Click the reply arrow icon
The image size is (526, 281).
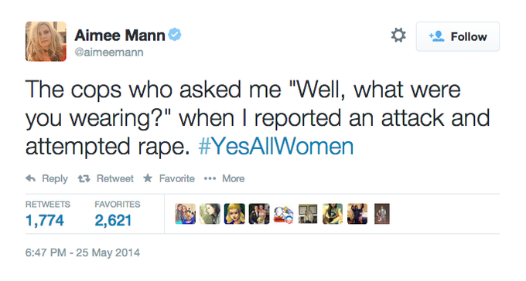30,178
